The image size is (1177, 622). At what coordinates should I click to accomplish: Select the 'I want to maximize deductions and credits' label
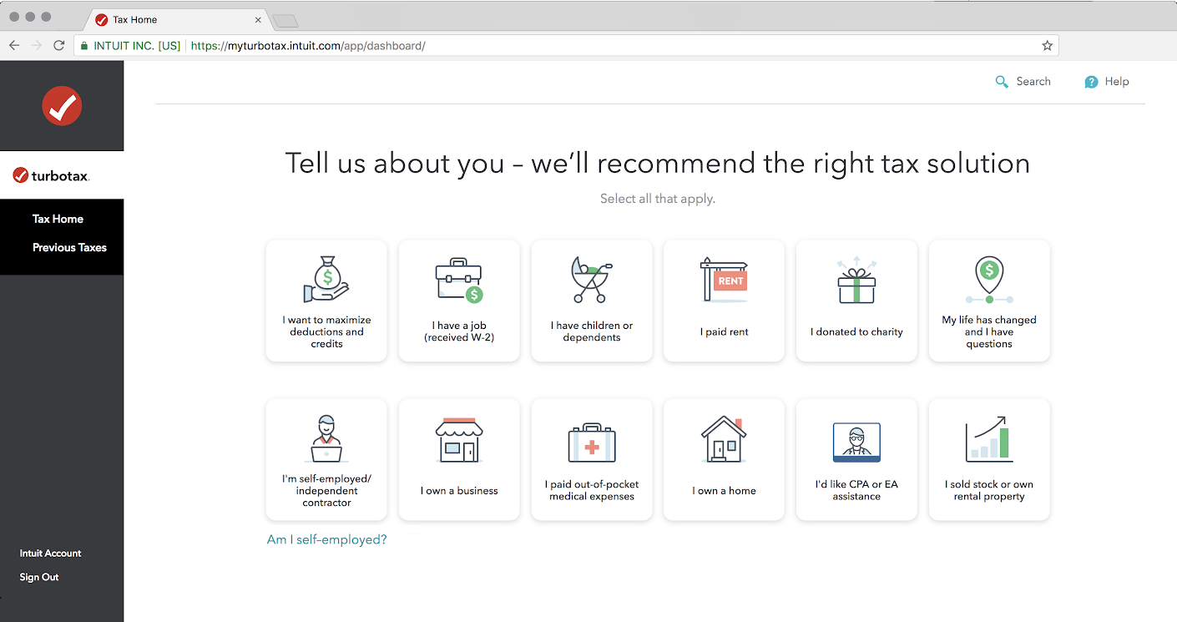coord(326,331)
